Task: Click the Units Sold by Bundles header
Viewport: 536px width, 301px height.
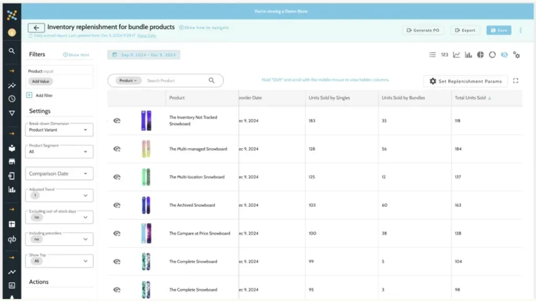Action: [x=403, y=98]
